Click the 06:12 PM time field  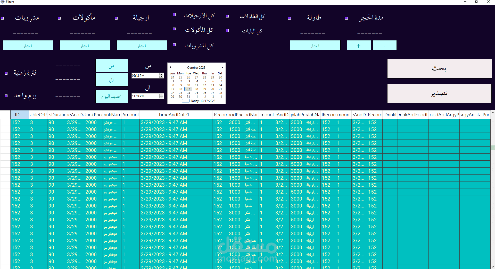pos(145,76)
